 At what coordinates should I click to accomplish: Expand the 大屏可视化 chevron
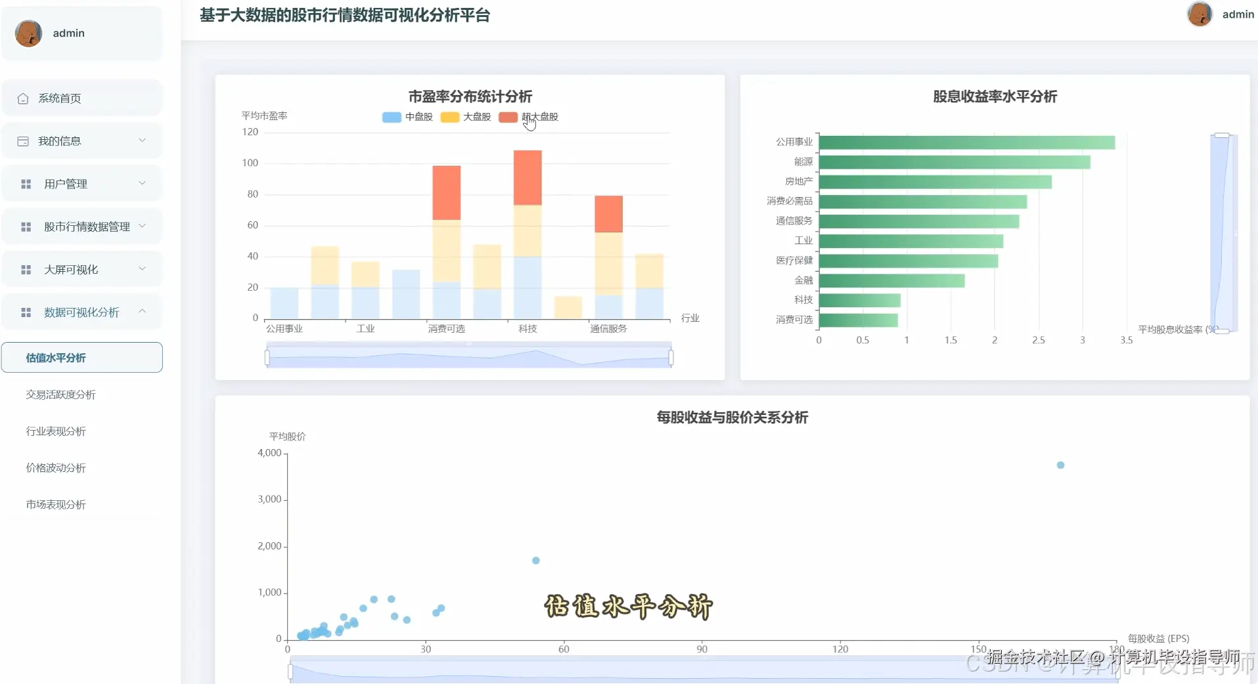(142, 268)
